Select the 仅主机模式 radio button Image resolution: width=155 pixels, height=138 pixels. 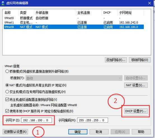click(7, 92)
